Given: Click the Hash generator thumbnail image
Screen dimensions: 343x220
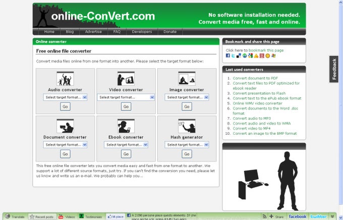Looking at the screenshot, I should click(187, 126).
